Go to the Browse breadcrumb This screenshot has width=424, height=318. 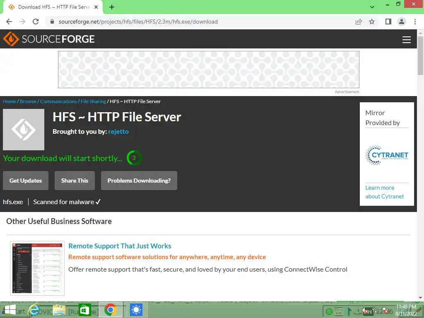tap(28, 101)
